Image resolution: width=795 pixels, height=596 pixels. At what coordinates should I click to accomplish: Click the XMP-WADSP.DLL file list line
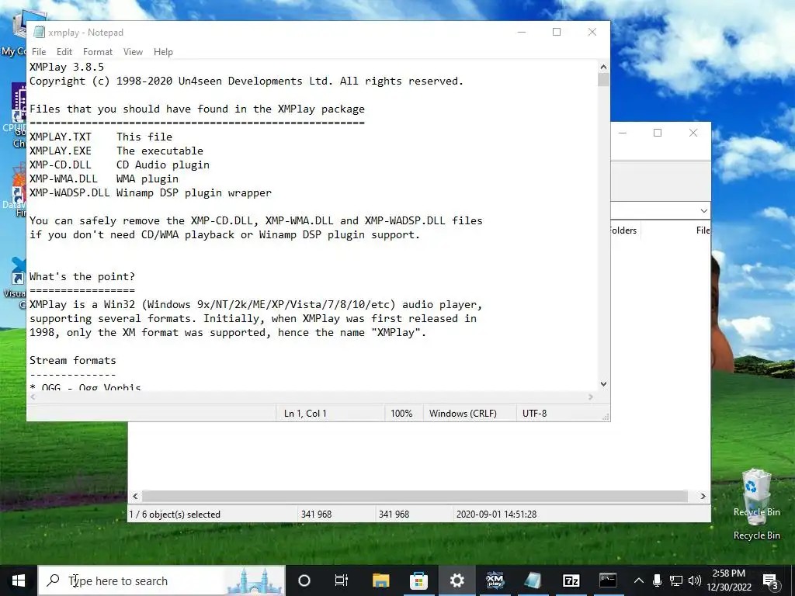(x=151, y=192)
